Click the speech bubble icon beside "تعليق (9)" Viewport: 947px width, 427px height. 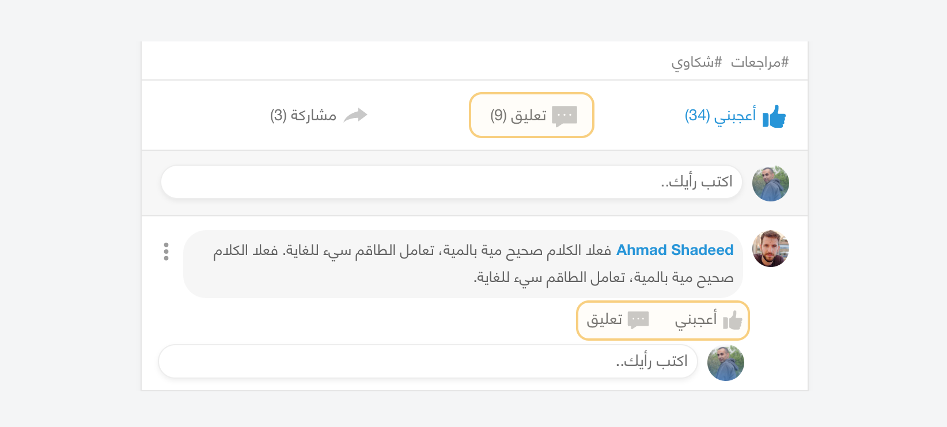coord(564,116)
